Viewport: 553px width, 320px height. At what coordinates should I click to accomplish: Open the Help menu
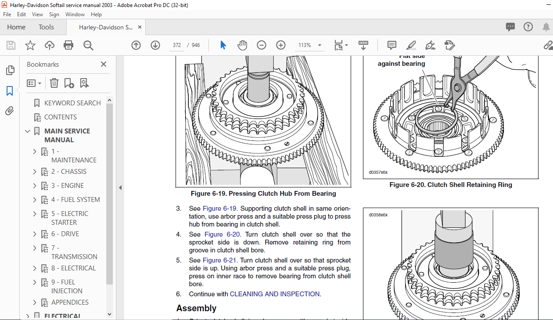tap(96, 14)
